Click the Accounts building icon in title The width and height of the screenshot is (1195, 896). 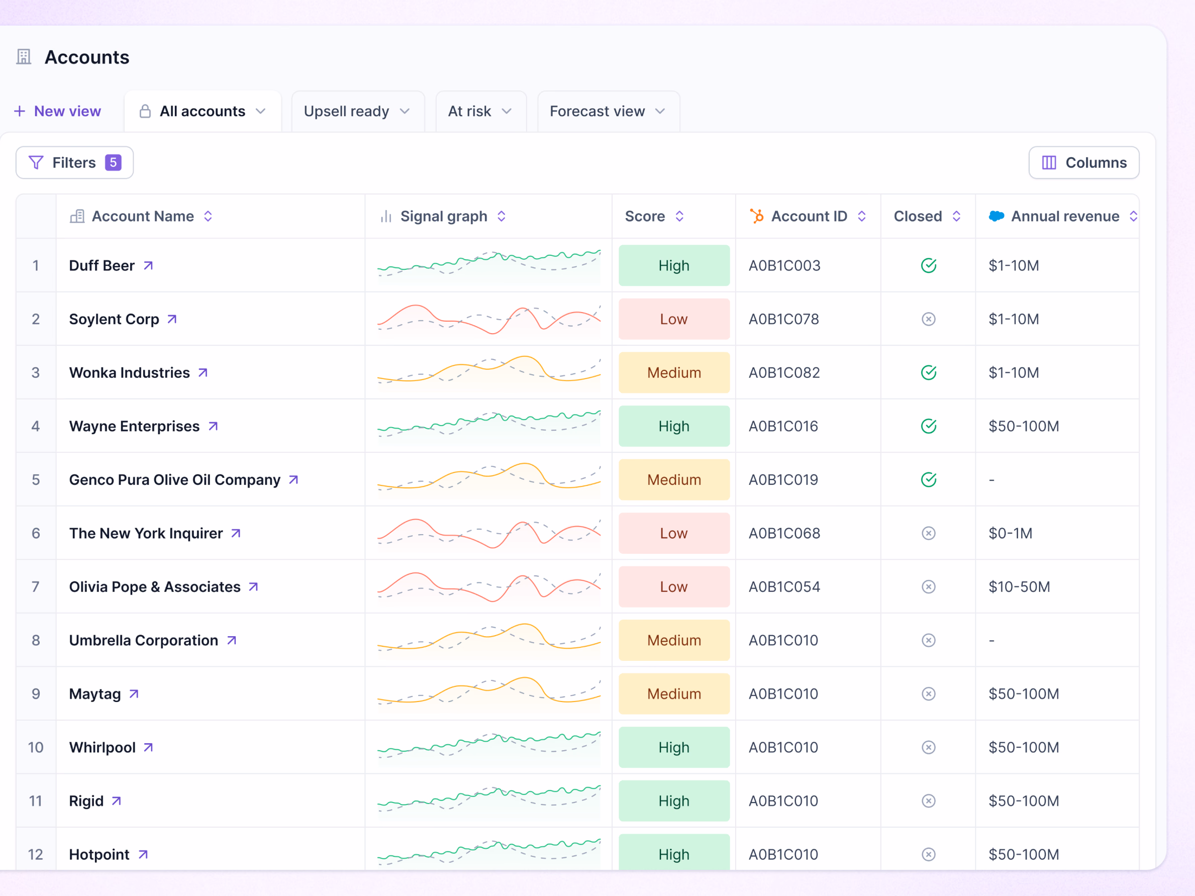24,57
